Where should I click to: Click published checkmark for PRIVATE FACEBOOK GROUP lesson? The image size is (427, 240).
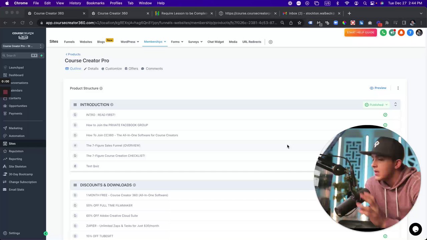(x=385, y=125)
